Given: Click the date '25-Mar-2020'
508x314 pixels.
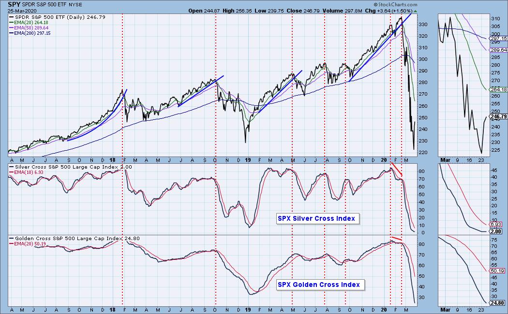Looking at the screenshot, I should click(22, 11).
